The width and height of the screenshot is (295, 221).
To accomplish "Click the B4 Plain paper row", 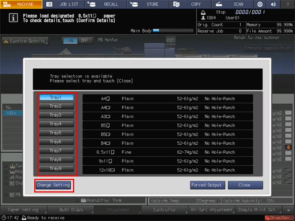I will click(x=168, y=144).
